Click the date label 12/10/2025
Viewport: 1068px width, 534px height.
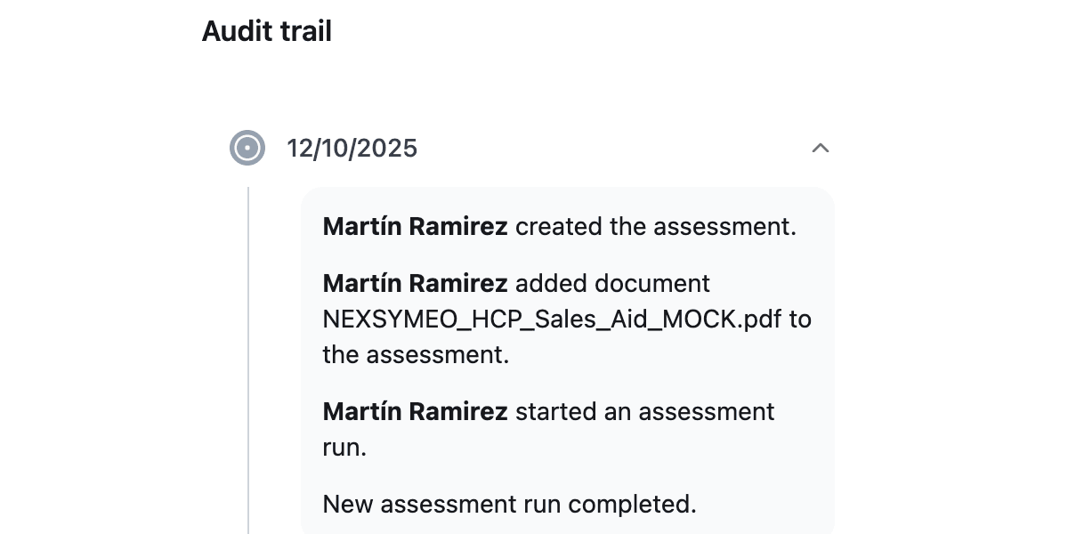pyautogui.click(x=352, y=148)
